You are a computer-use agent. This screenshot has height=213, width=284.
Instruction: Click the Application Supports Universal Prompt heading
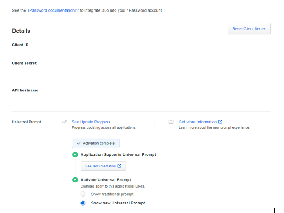(x=118, y=154)
